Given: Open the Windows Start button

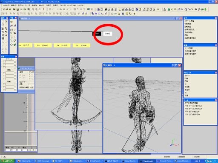Looking at the screenshot, I should pyautogui.click(x=8, y=161).
